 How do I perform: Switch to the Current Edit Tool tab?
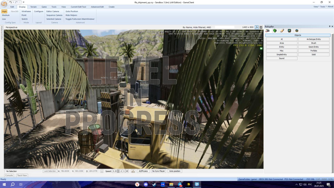[x=78, y=7]
